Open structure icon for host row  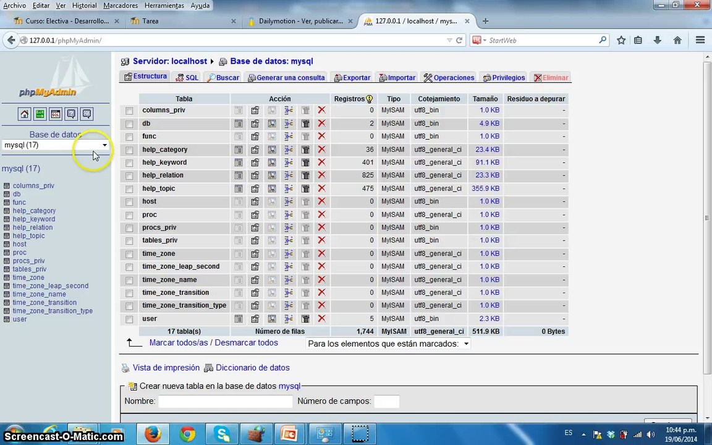(255, 201)
